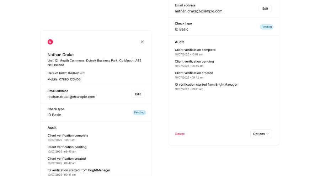This screenshot has height=176, width=320.
Task: Click Edit in the card containing the Delete link
Action: tap(265, 9)
